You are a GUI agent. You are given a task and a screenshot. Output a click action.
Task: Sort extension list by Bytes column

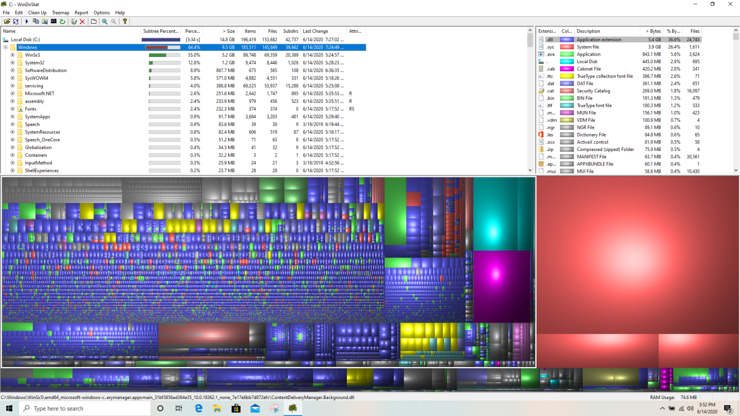pyautogui.click(x=652, y=31)
